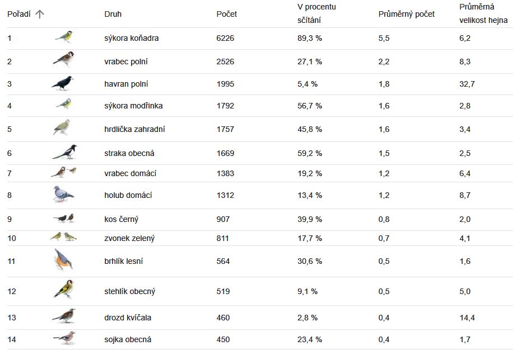513x350 pixels.
Task: Click the straka obecná magpie icon
Action: [x=65, y=152]
